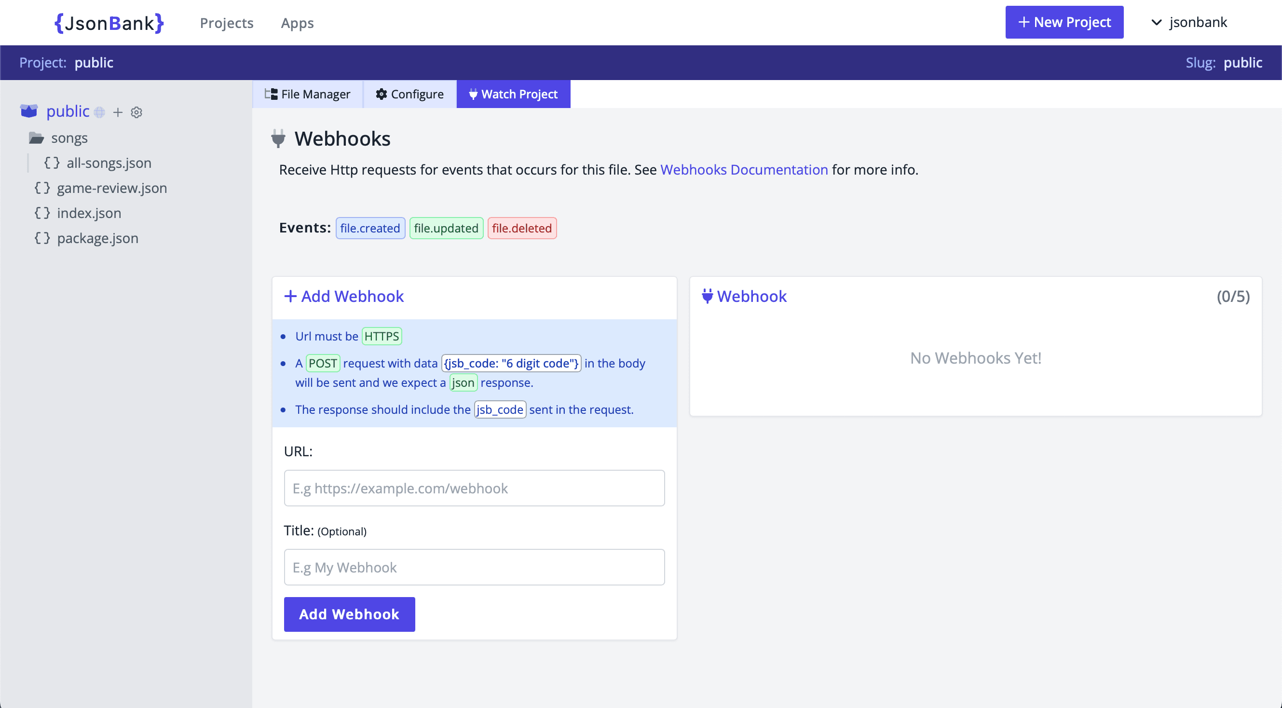
Task: Click the plug icon beside Webhooks heading
Action: click(x=278, y=139)
